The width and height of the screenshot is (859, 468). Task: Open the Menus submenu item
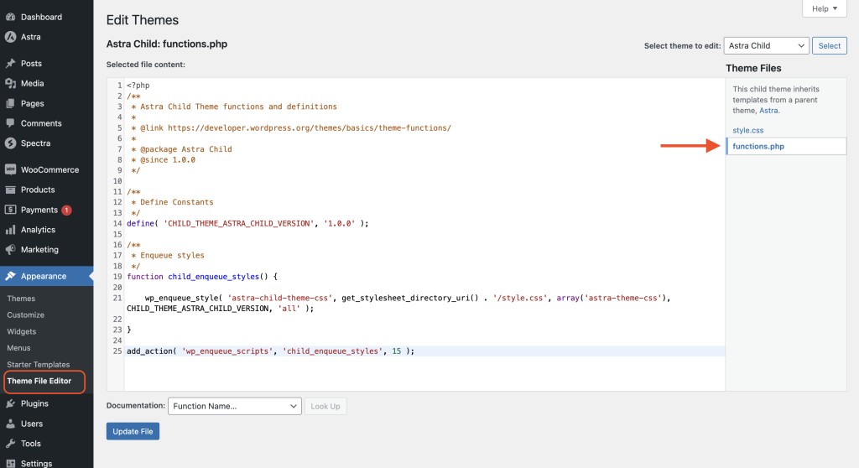point(18,348)
